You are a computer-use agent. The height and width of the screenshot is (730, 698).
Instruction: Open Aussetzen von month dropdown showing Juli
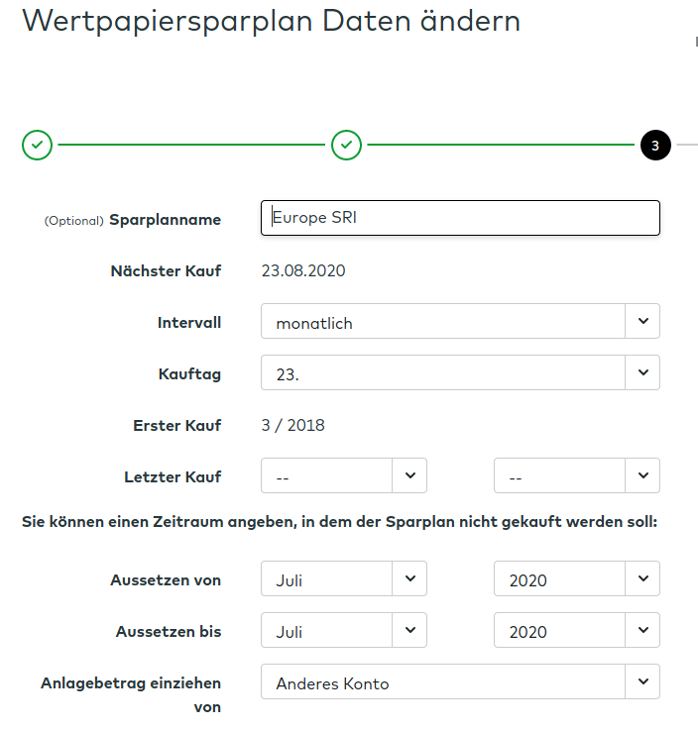click(x=327, y=579)
